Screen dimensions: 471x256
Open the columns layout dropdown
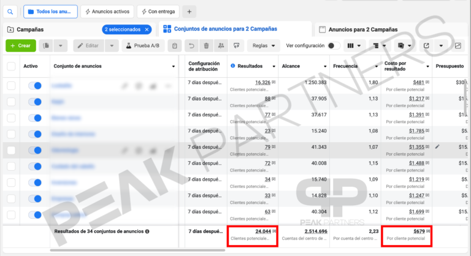tap(354, 45)
